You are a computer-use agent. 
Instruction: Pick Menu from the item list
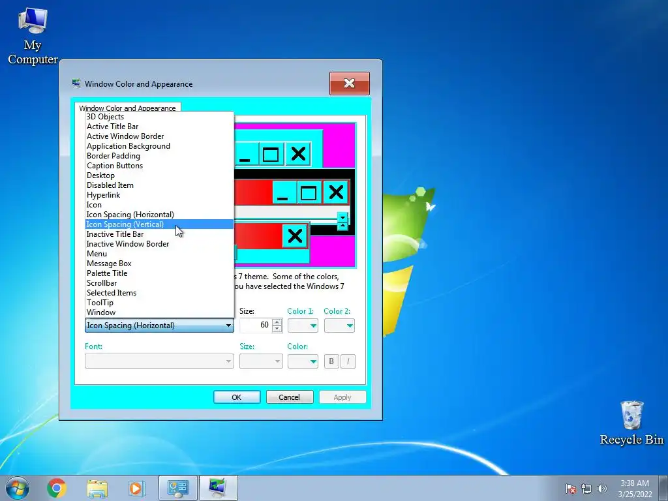tap(159, 254)
